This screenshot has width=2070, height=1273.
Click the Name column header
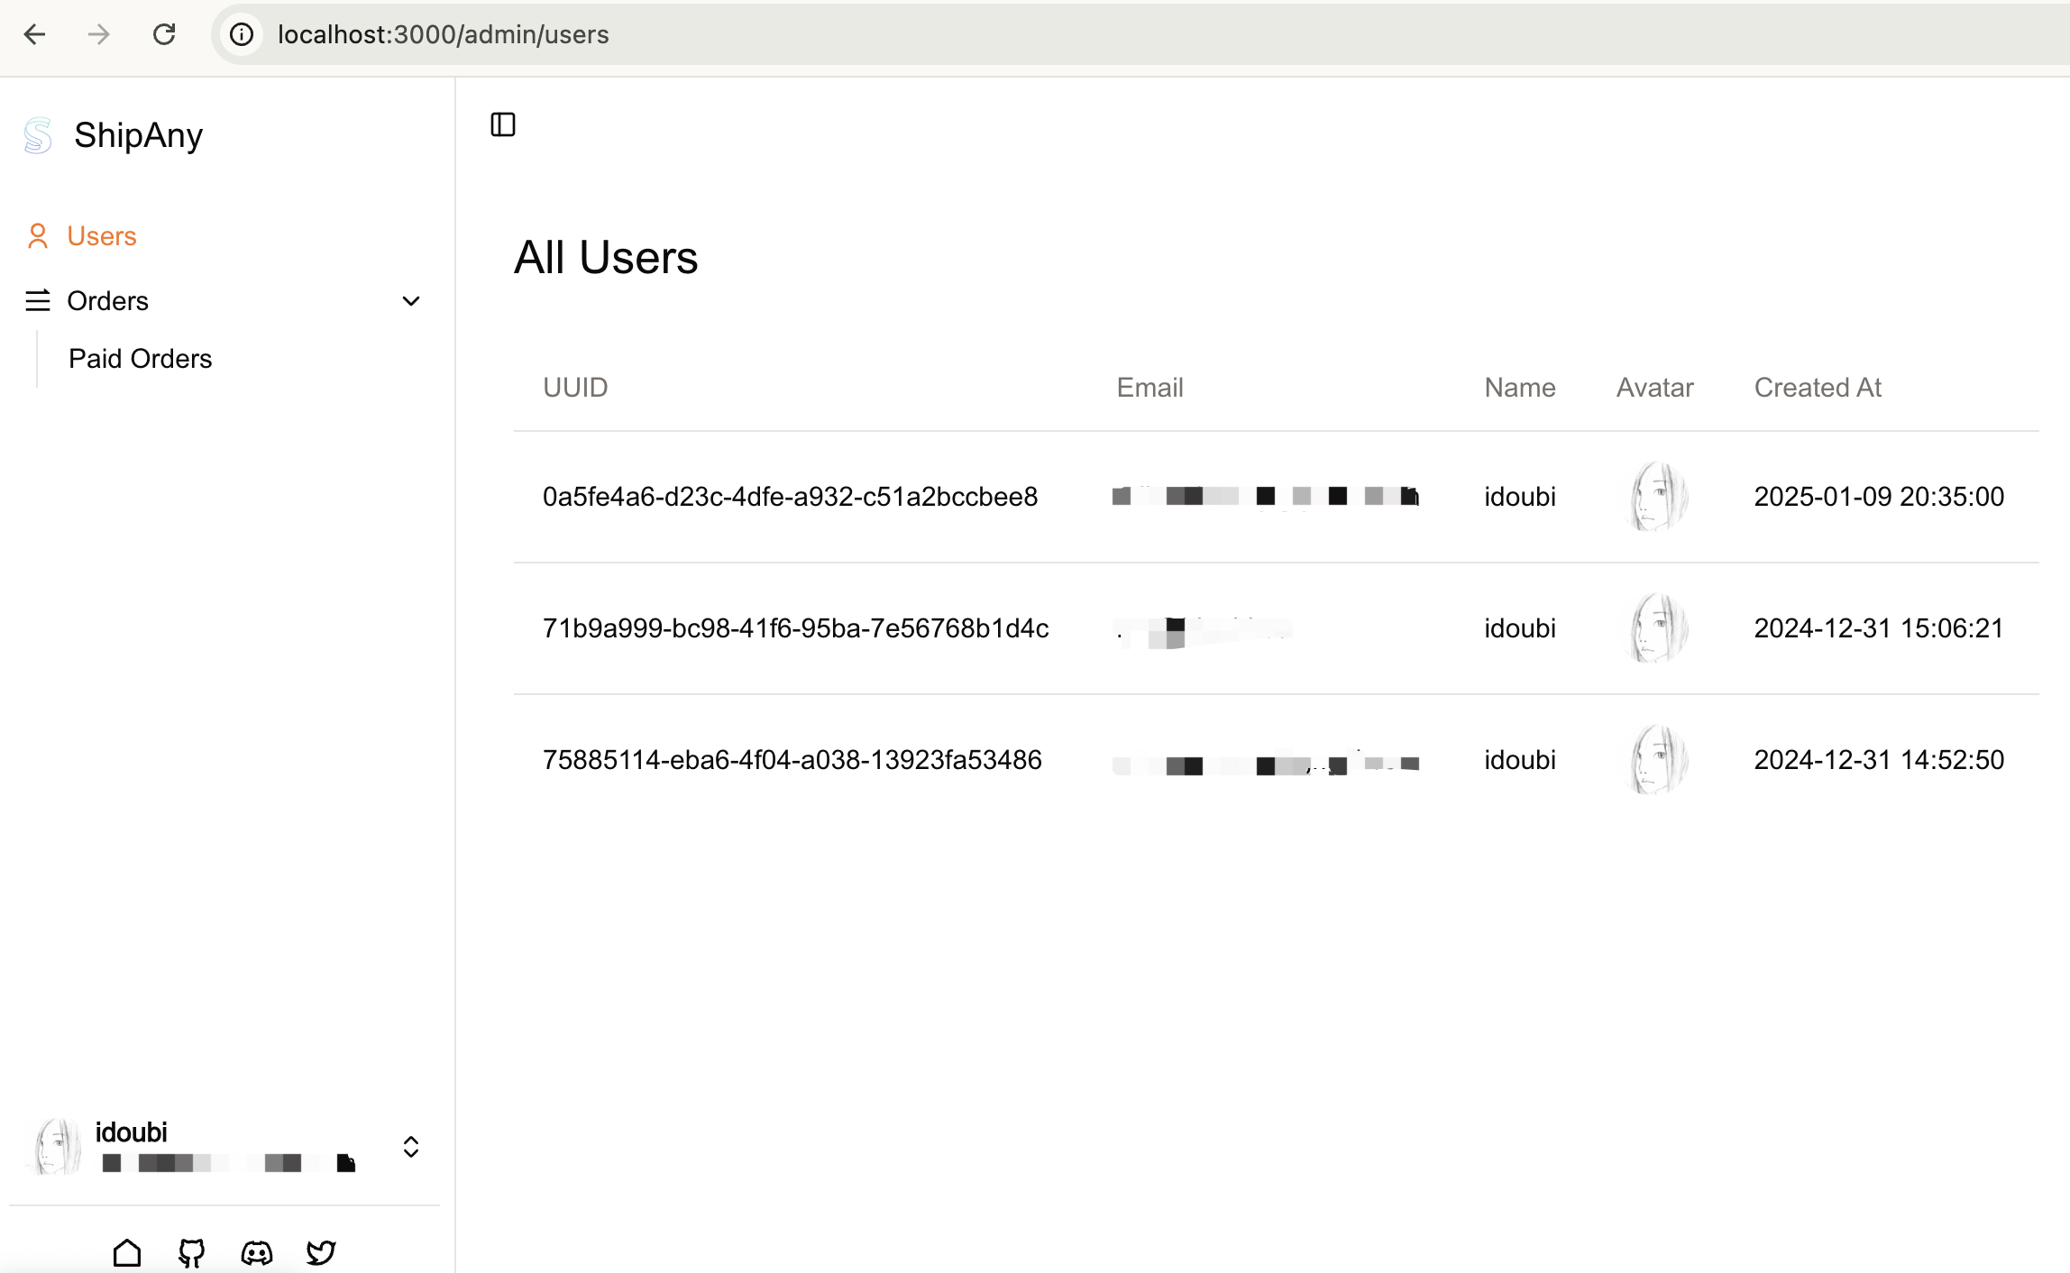[1520, 388]
